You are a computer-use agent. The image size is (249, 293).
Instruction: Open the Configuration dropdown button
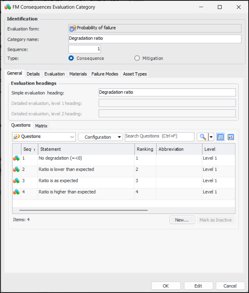click(x=100, y=137)
